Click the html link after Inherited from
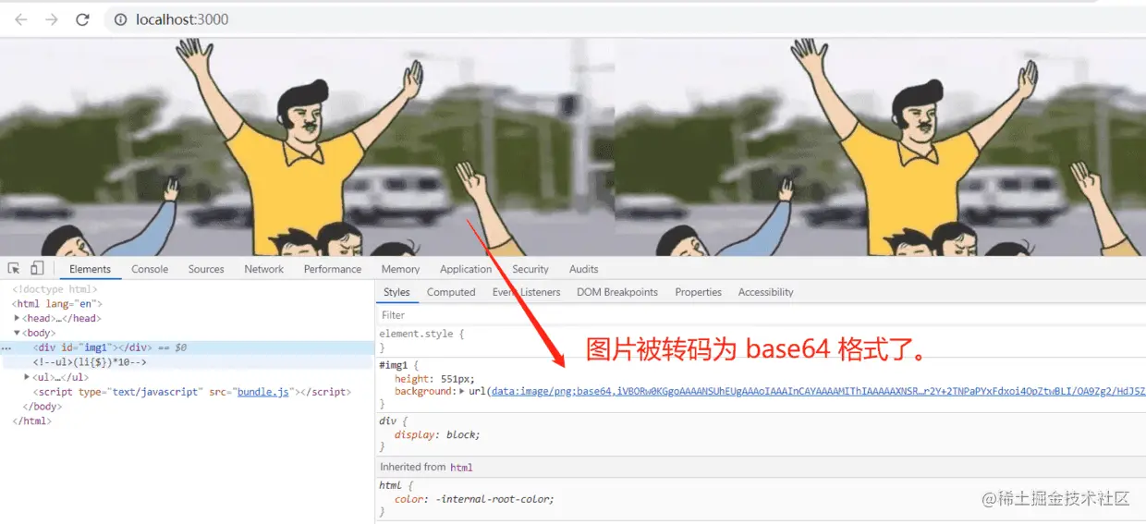This screenshot has height=524, width=1146. coord(461,468)
